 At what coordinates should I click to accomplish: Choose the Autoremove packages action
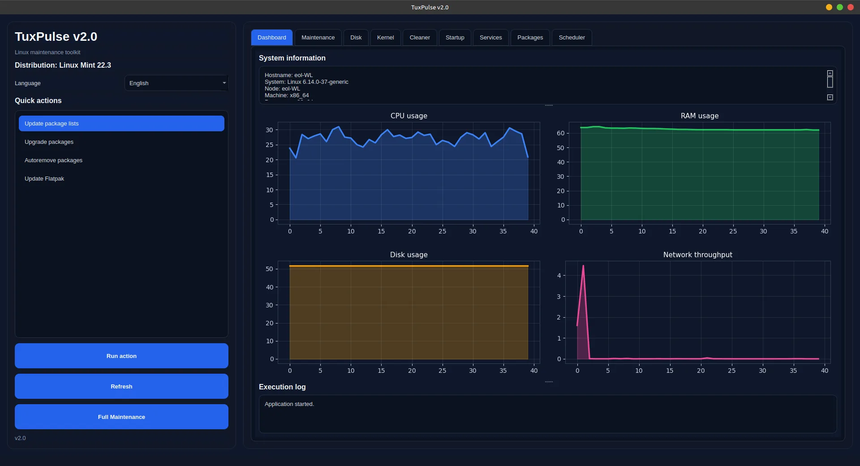[x=121, y=160]
